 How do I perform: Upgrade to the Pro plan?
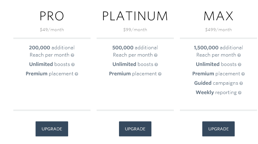[52, 129]
